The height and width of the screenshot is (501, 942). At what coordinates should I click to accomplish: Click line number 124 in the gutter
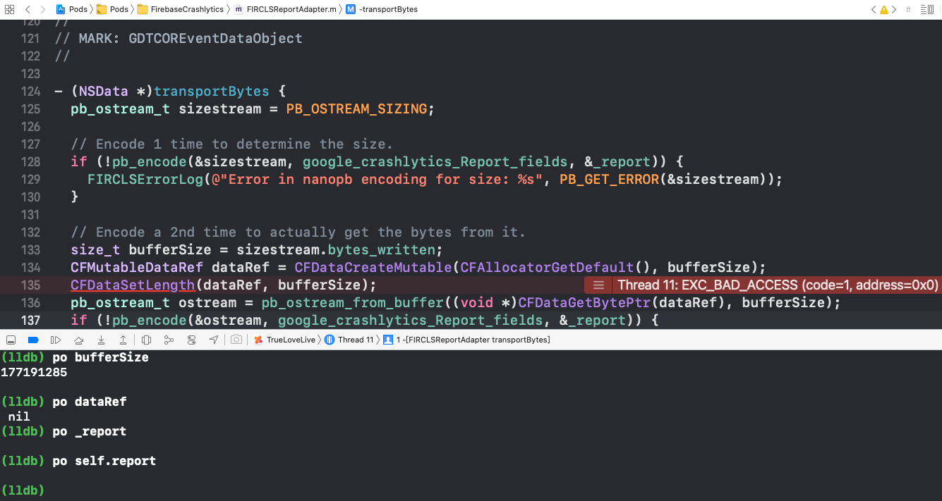(x=30, y=91)
